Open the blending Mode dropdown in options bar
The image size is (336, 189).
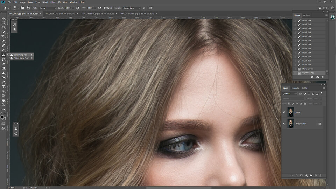(47, 8)
